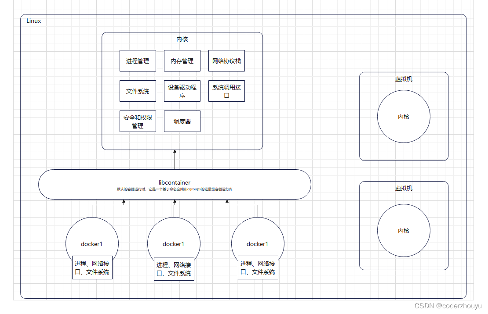This screenshot has height=314, width=488.
Task: Click the 调度器 box
Action: 182,121
